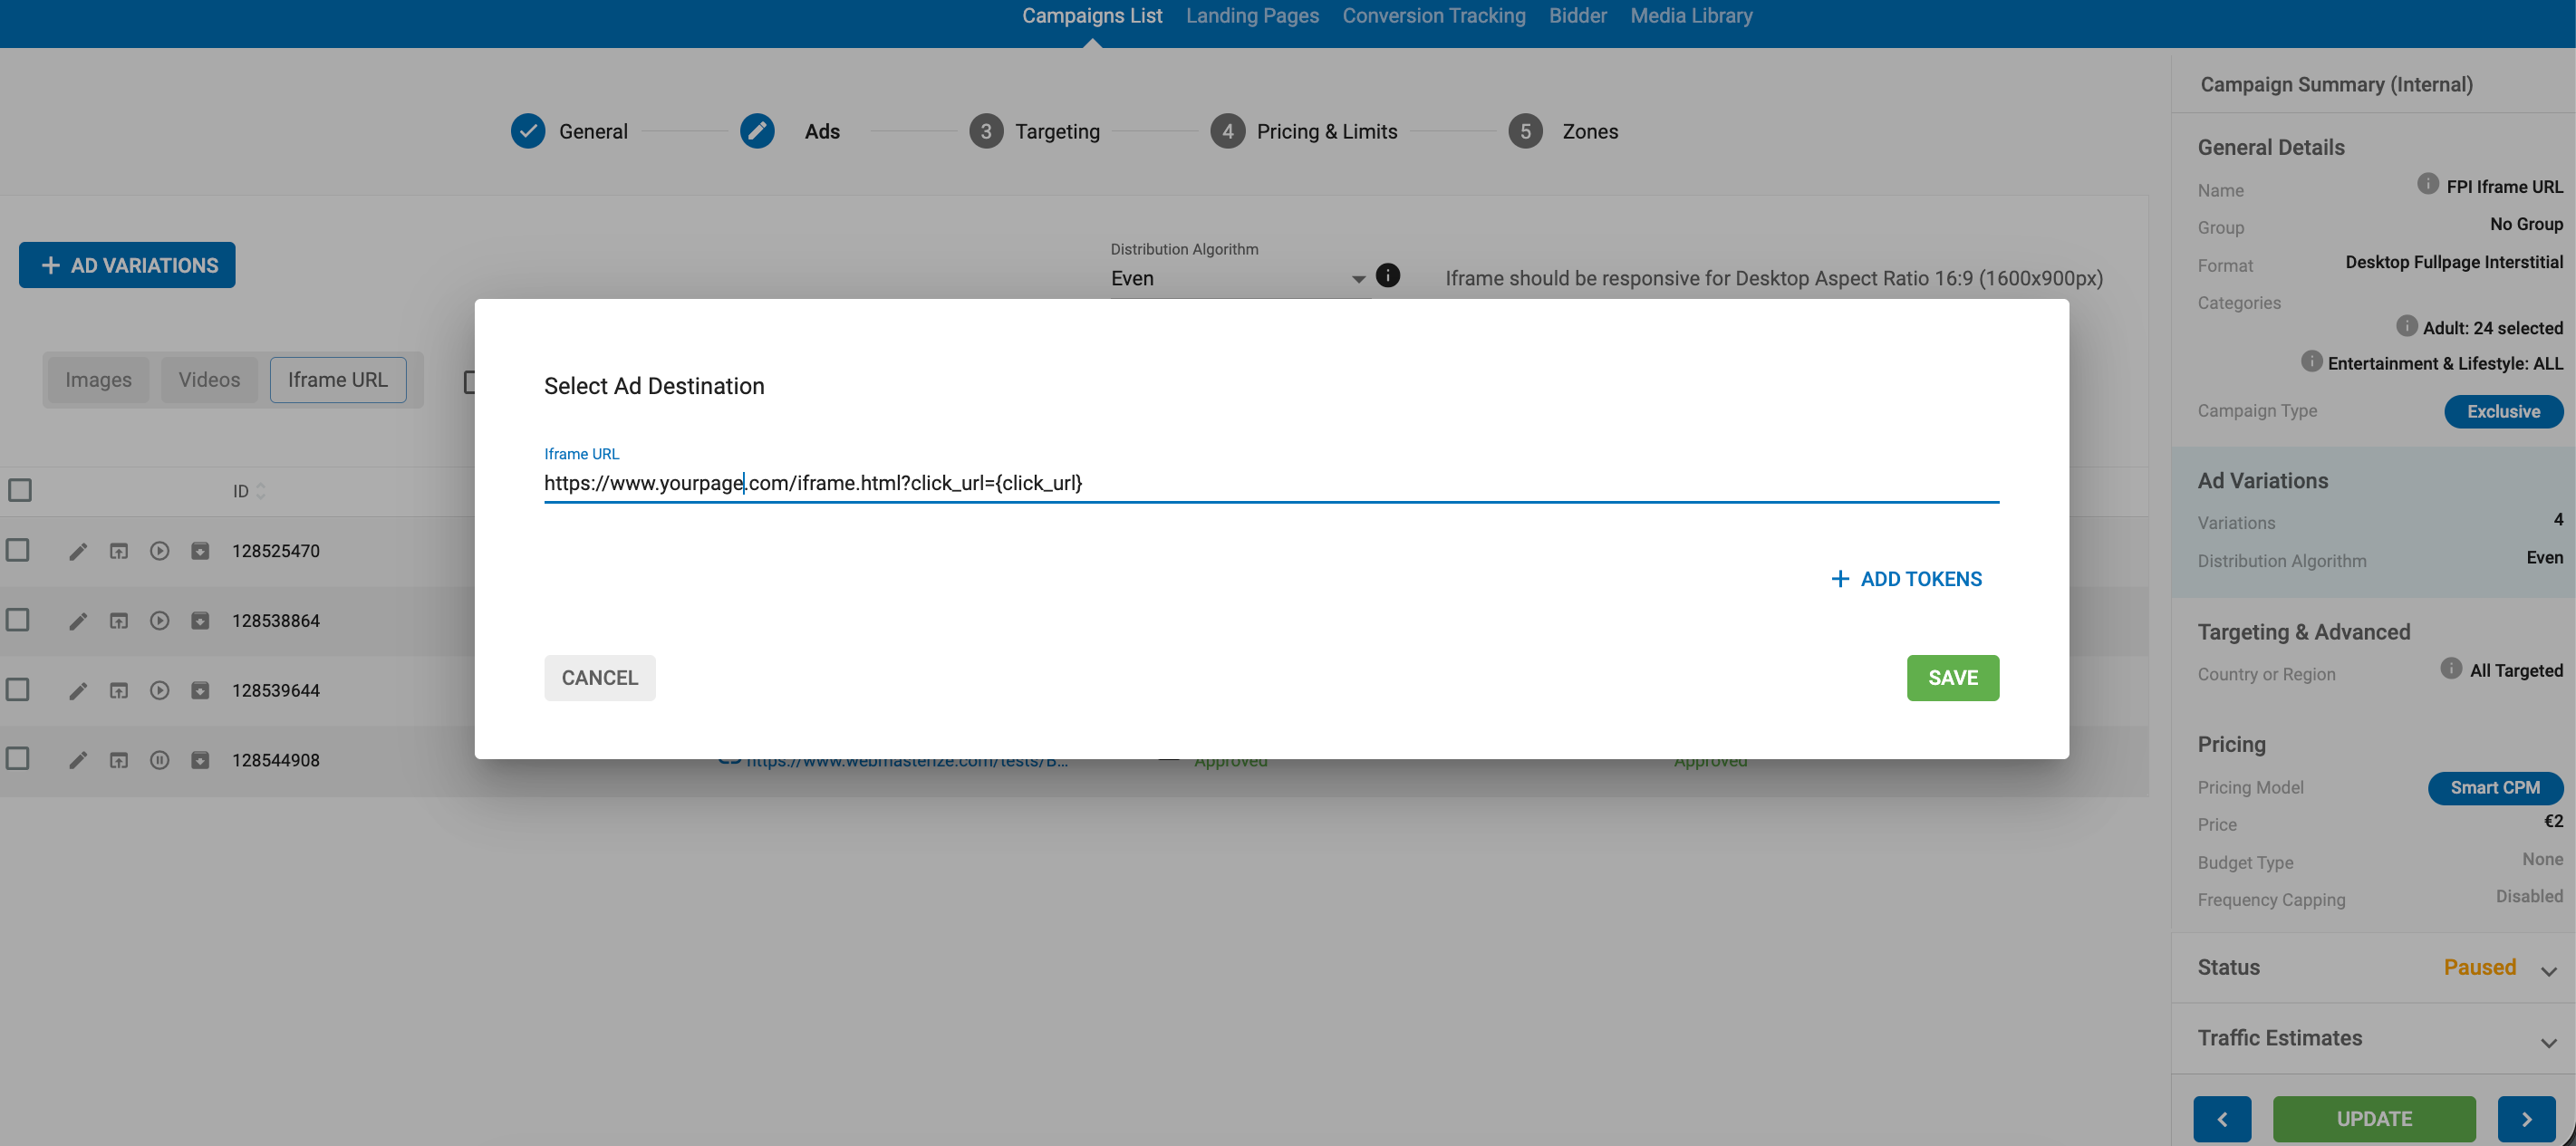Cancel the Select Ad Destination dialog

coord(599,677)
